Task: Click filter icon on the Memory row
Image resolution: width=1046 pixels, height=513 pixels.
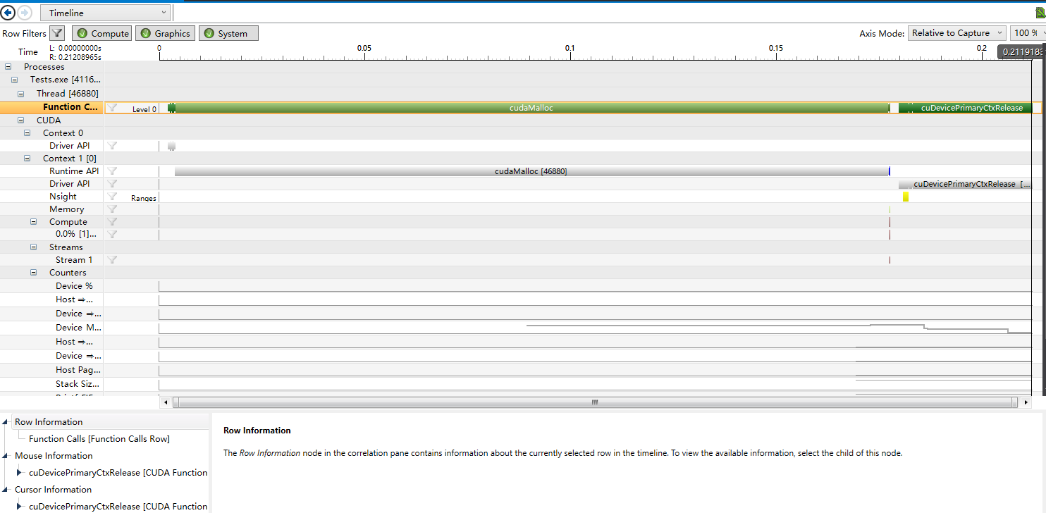Action: click(112, 209)
